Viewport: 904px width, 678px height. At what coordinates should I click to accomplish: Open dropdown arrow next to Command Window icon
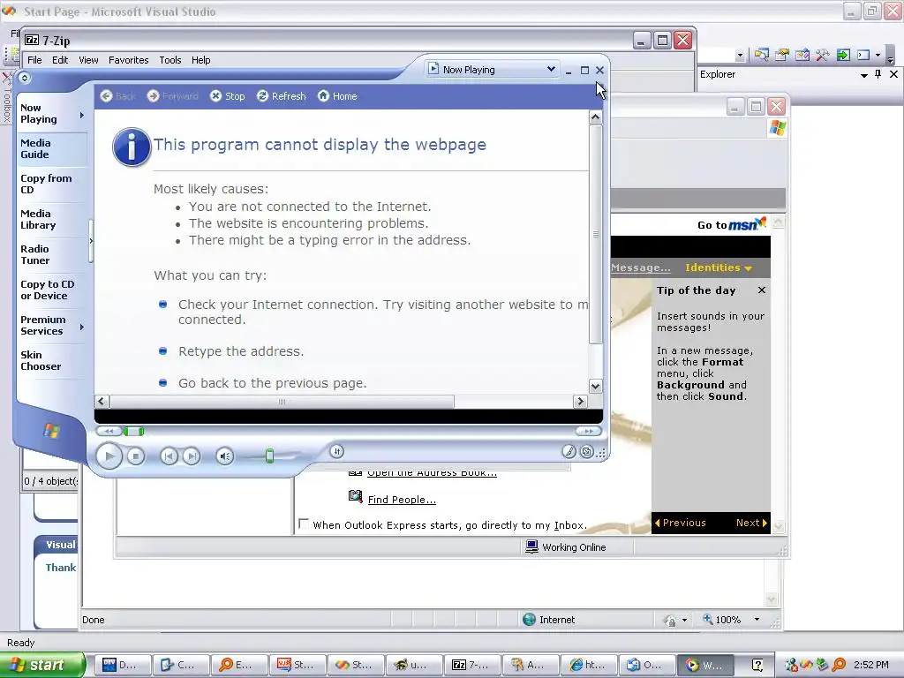(878, 56)
